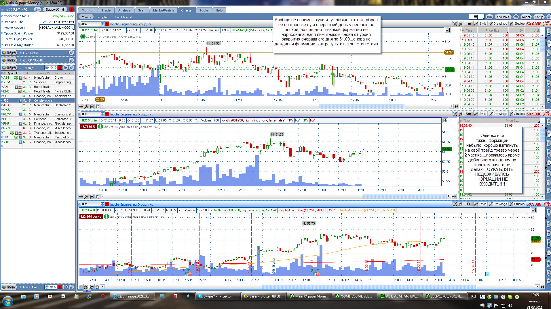Select the crosshair pointer tool in the top chart

pos(81,106)
